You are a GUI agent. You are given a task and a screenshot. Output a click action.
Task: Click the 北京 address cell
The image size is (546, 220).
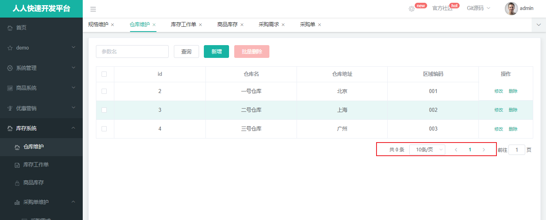(342, 91)
